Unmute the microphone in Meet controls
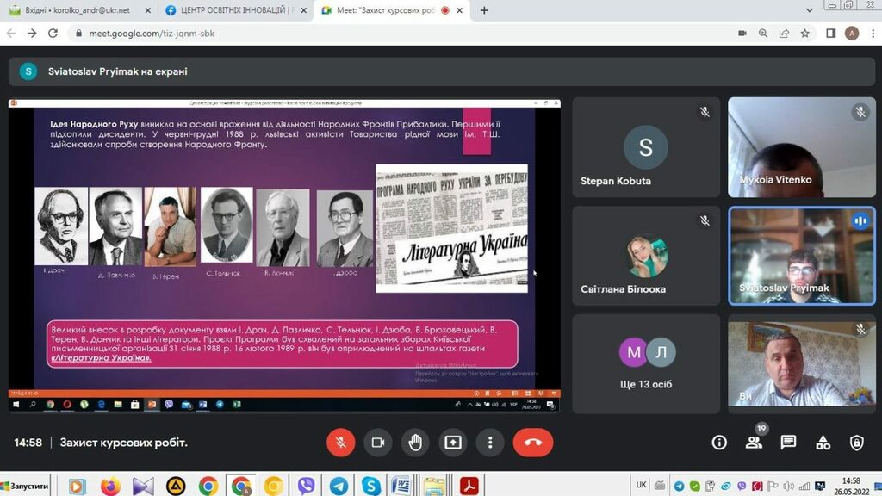 point(341,443)
